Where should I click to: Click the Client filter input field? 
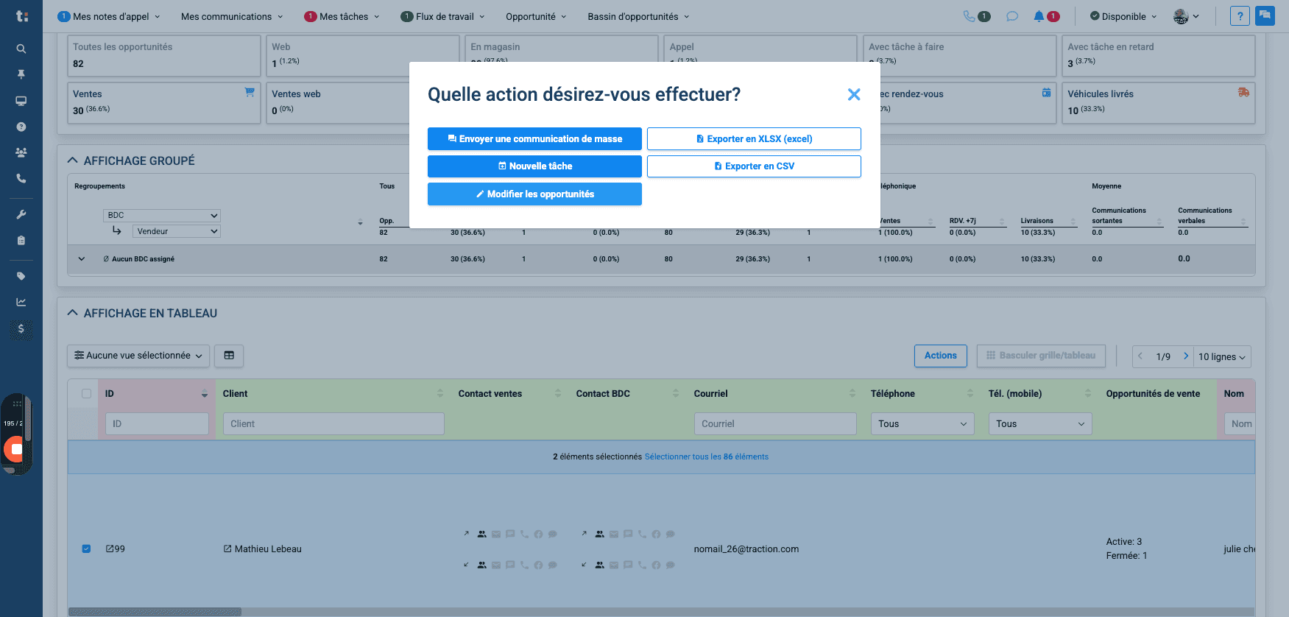pyautogui.click(x=333, y=423)
